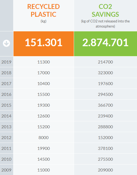Click CO2 value 209000 in 2009 row
This screenshot has height=175, width=137.
[105, 170]
